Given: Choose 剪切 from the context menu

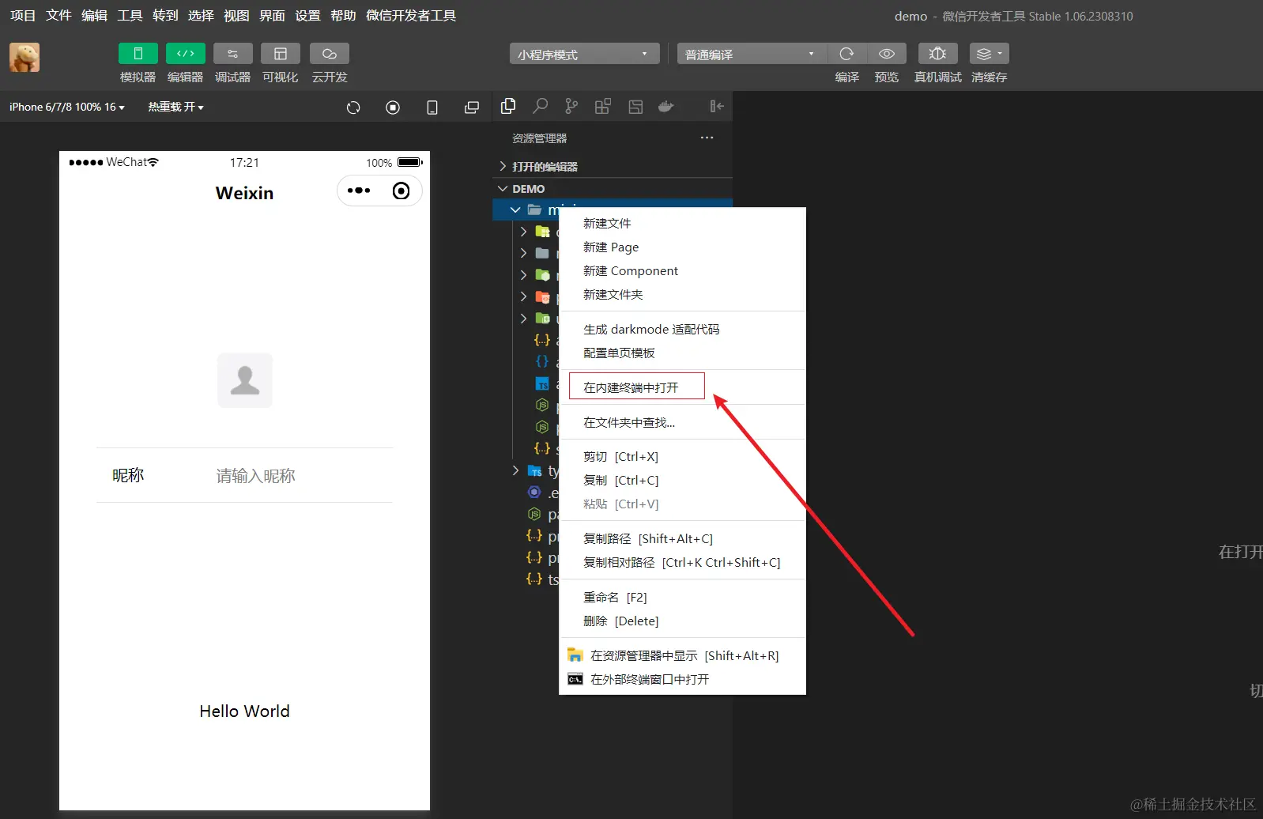Looking at the screenshot, I should pyautogui.click(x=682, y=457).
